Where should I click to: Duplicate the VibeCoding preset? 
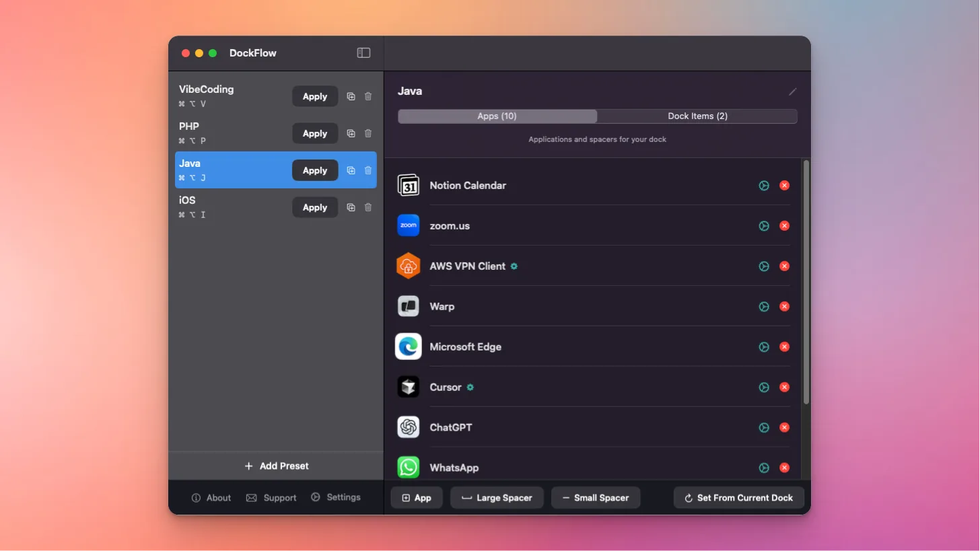point(351,96)
